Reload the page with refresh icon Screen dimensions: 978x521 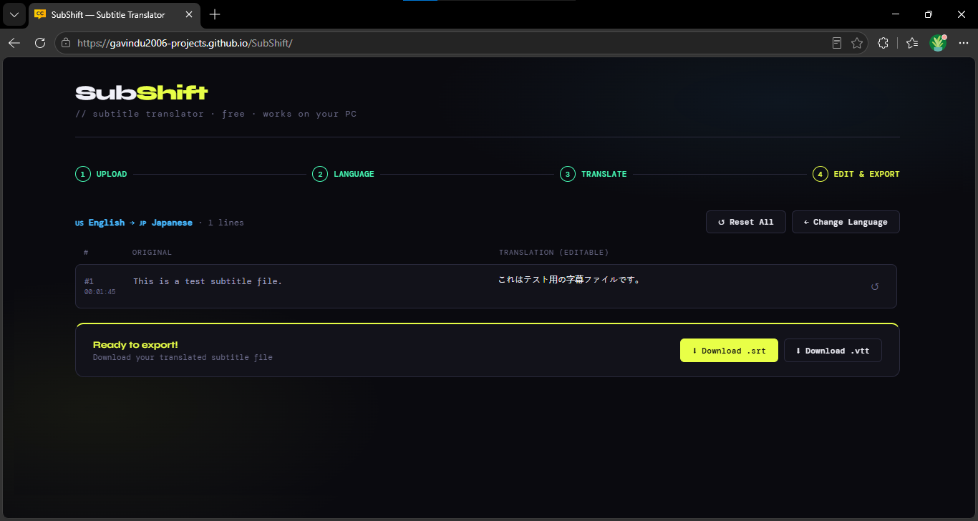pos(40,43)
